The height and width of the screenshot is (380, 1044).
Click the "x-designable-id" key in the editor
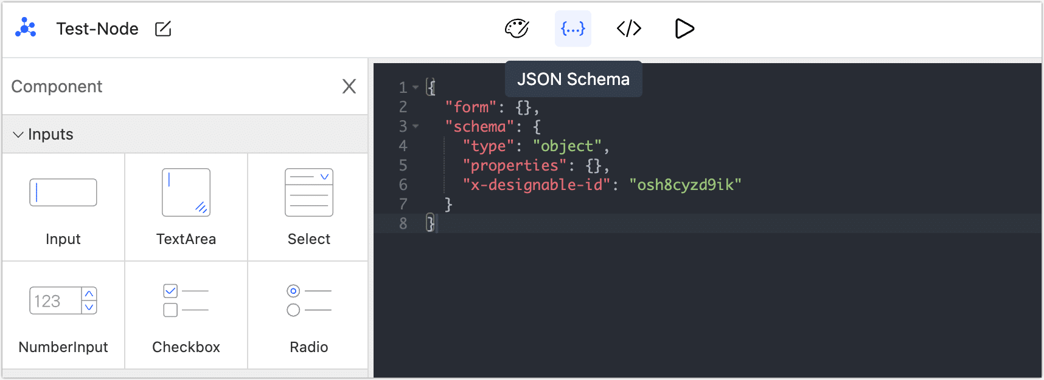(x=537, y=185)
